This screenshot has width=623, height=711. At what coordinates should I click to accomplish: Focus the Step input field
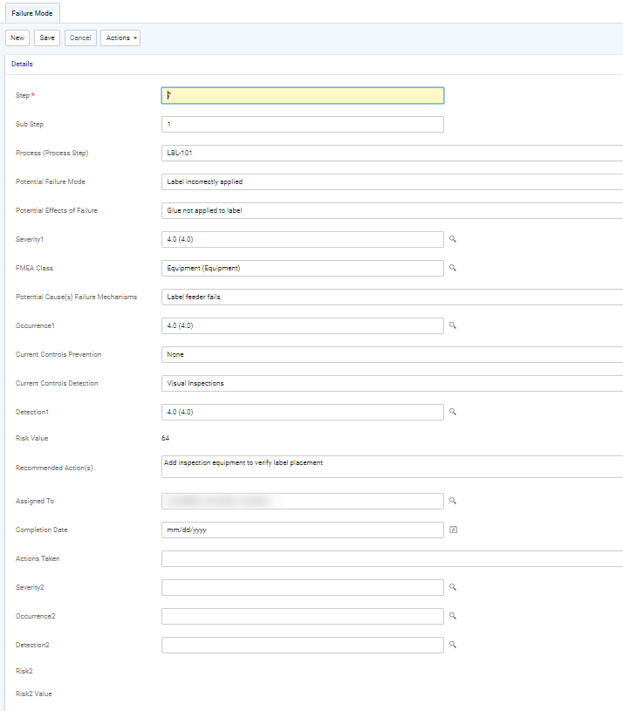coord(303,95)
